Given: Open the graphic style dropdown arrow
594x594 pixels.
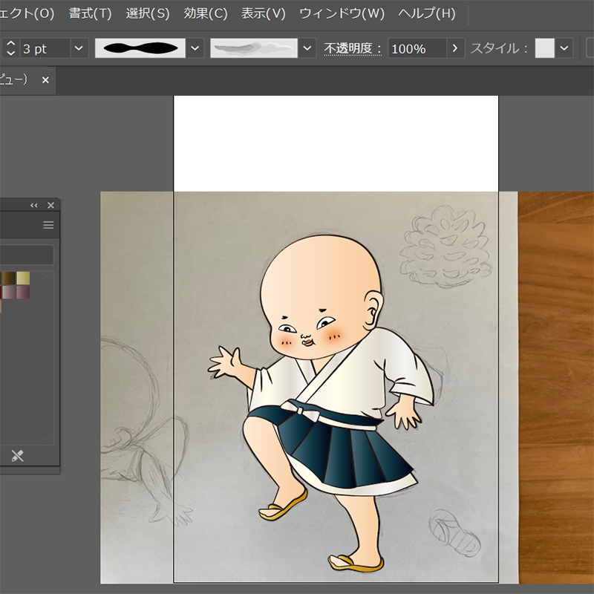Looking at the screenshot, I should click(x=564, y=49).
